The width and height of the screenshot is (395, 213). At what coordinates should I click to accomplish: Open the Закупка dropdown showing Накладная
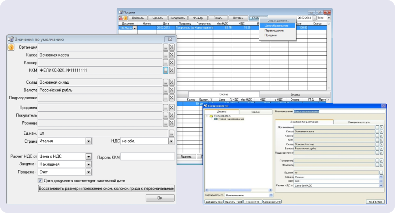tap(88, 164)
